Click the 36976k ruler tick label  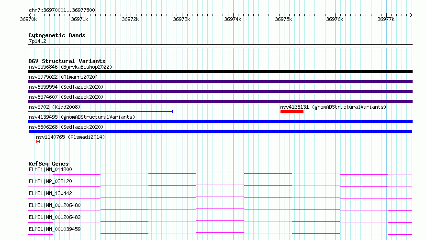tap(335, 19)
